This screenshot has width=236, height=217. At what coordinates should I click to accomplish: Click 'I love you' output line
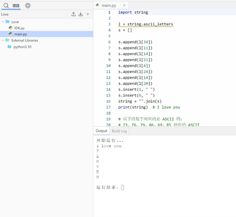pyautogui.click(x=109, y=146)
